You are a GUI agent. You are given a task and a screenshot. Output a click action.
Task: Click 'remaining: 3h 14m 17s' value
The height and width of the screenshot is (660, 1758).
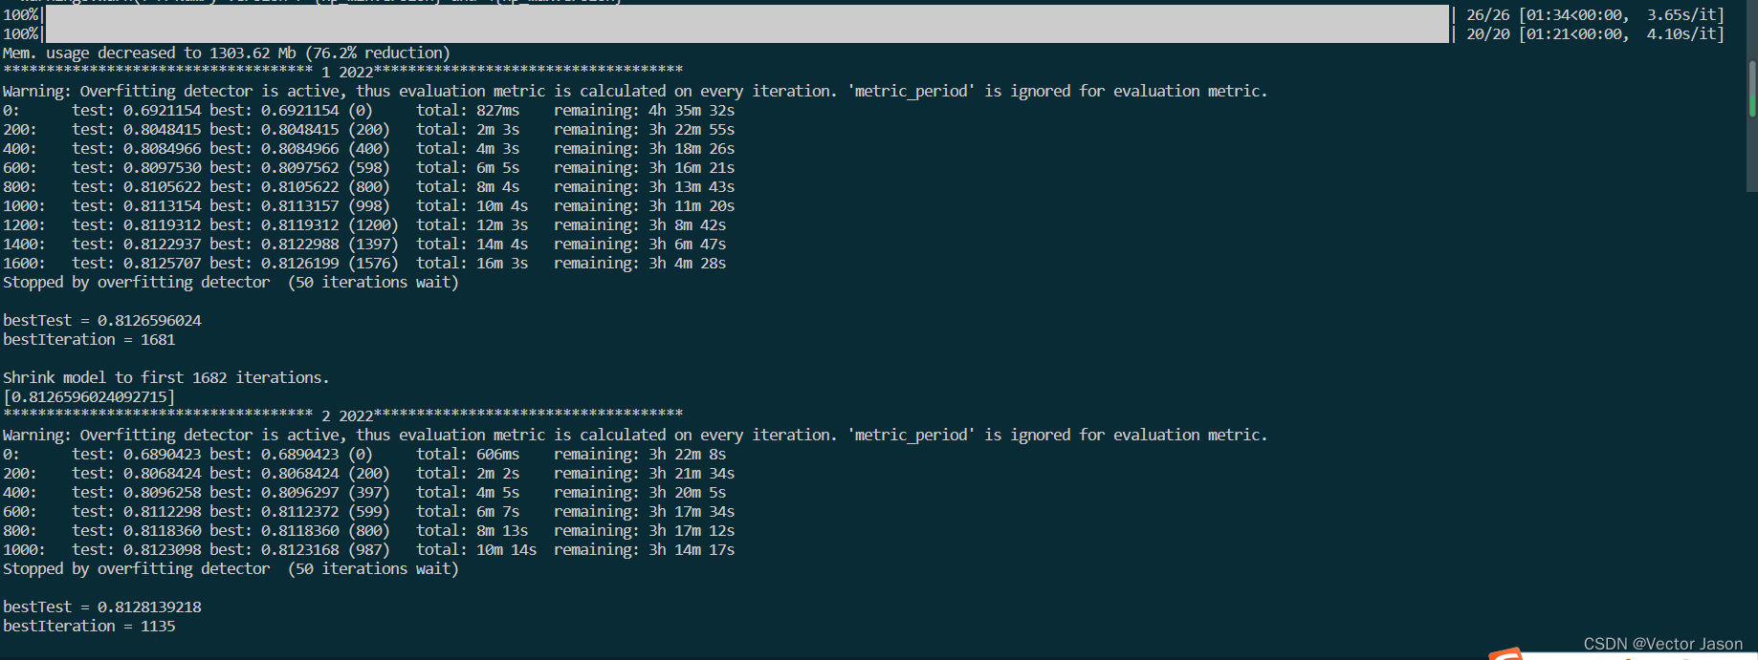[645, 549]
